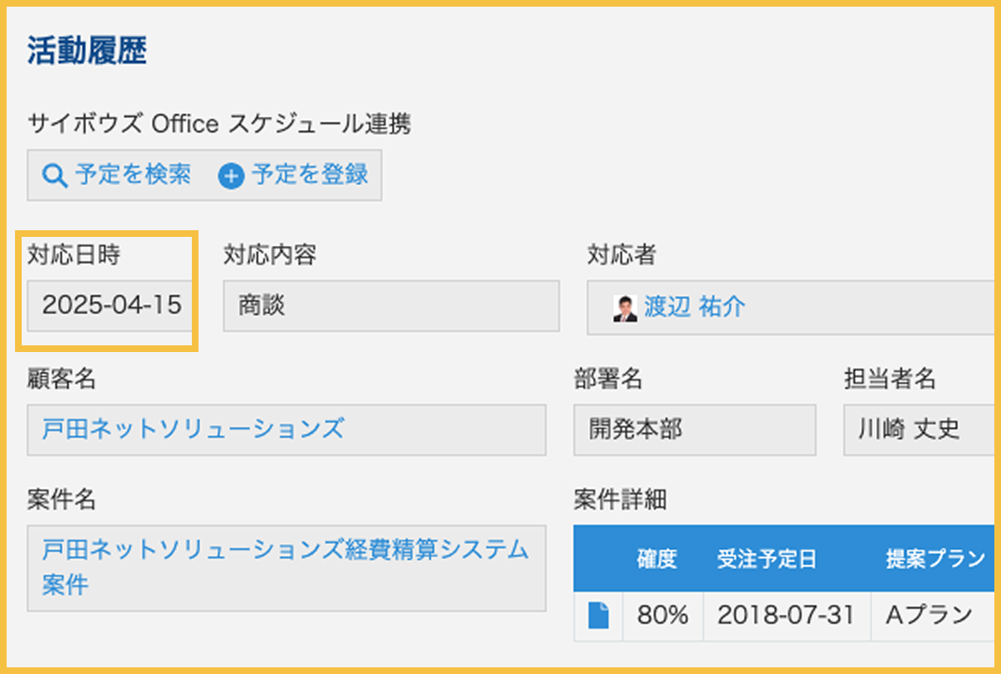
Task: Open the 渡辺 祐介 user link
Action: [x=694, y=307]
